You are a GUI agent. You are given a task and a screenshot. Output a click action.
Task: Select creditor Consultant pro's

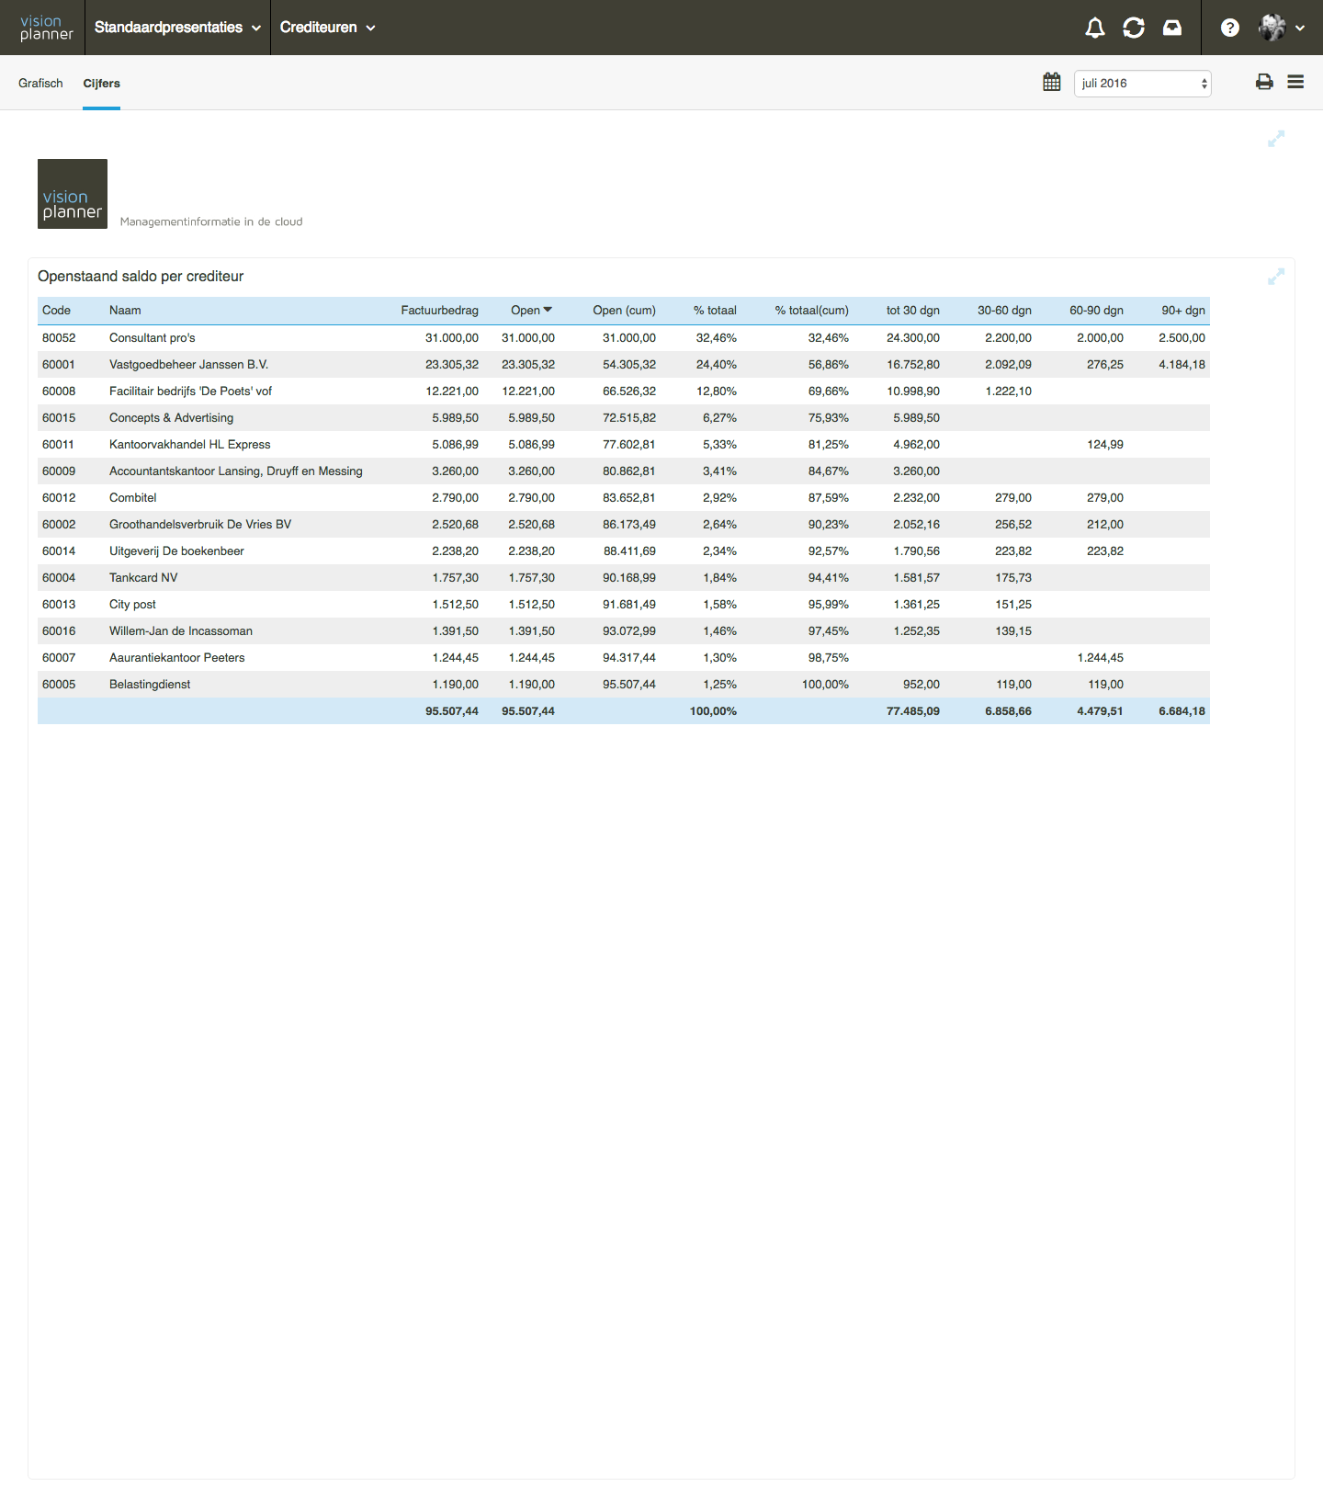coord(623,338)
